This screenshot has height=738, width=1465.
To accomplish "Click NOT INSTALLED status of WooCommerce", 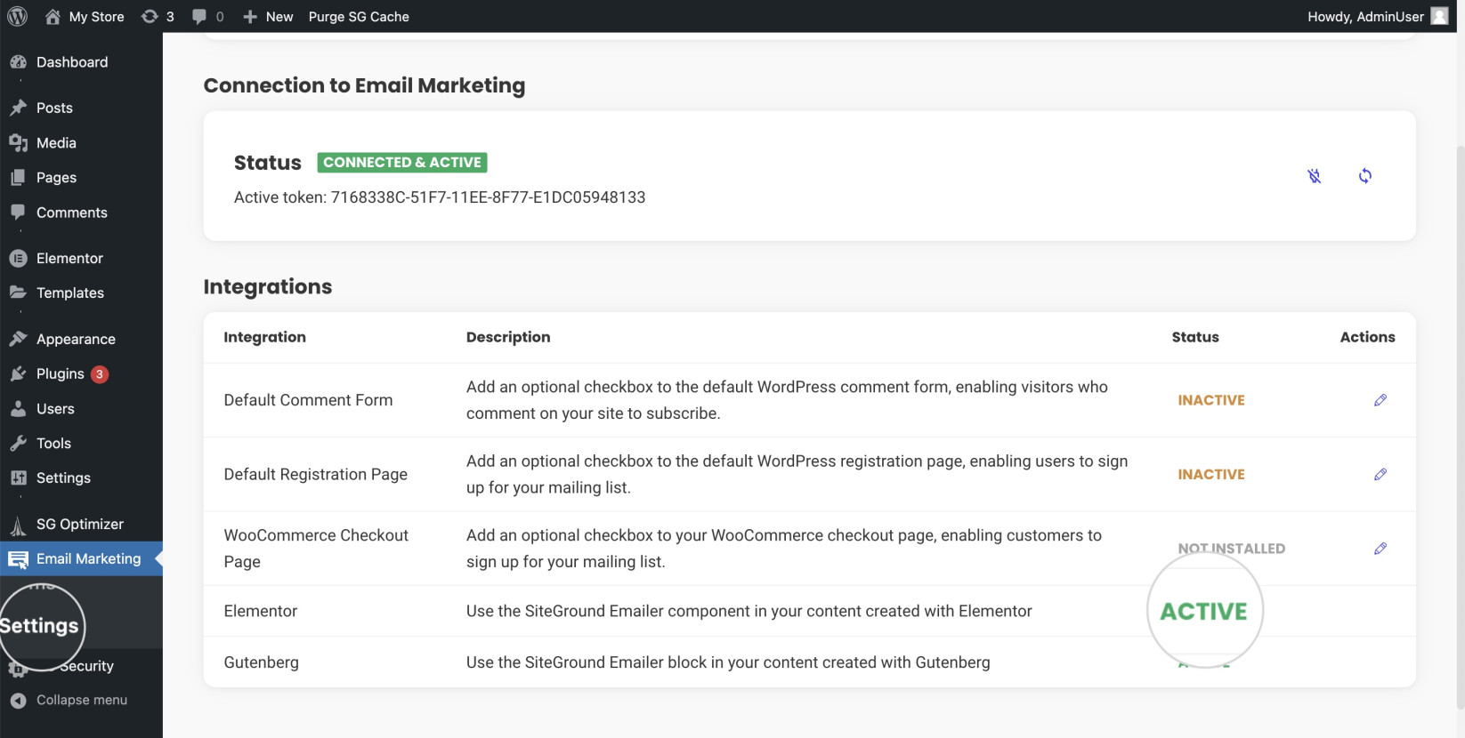I will pos(1232,548).
